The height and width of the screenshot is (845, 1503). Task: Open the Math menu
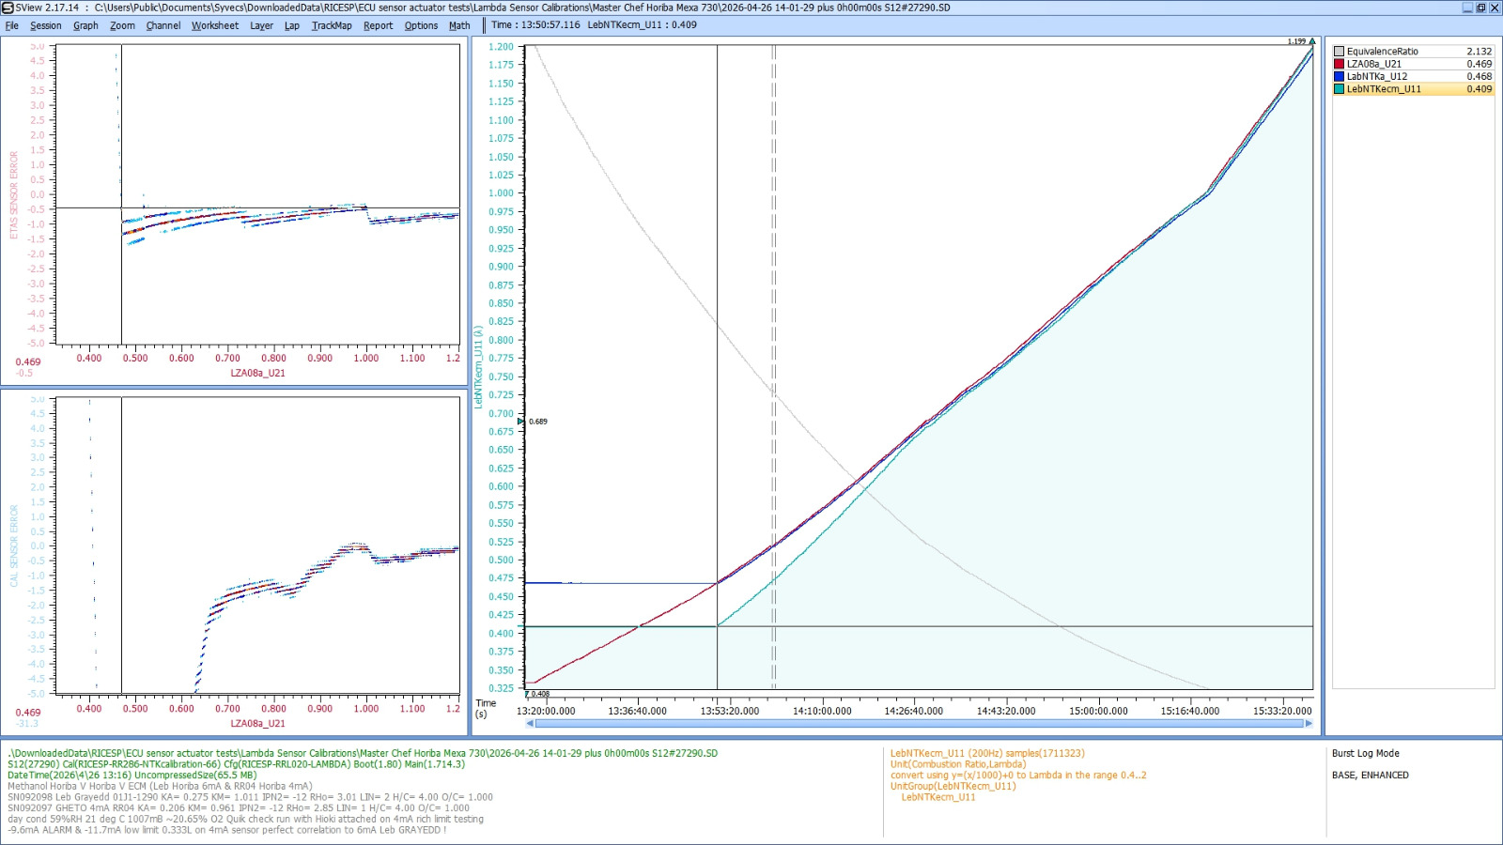click(x=459, y=25)
